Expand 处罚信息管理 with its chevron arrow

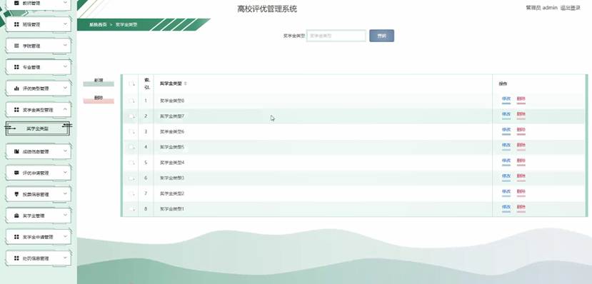pyautogui.click(x=65, y=258)
